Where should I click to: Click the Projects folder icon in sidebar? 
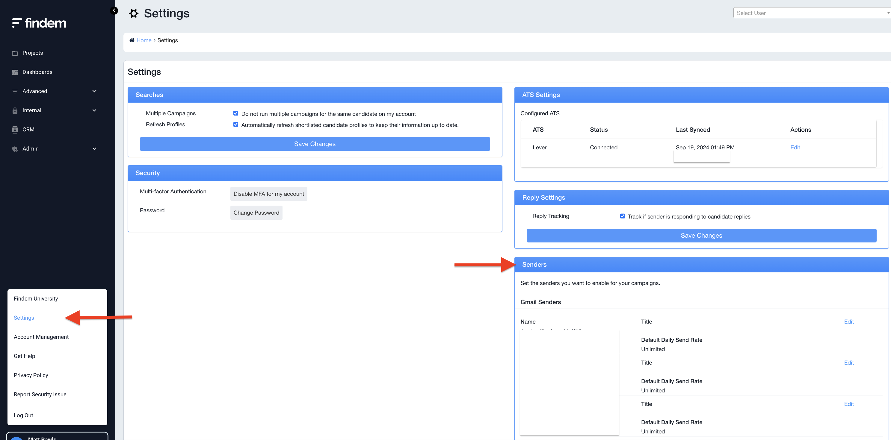[x=15, y=53]
